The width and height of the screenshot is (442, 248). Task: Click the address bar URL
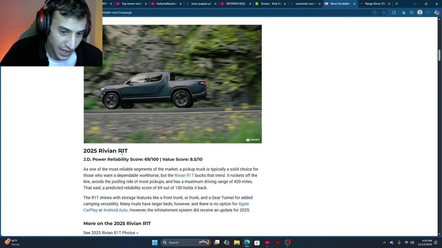[117, 12]
